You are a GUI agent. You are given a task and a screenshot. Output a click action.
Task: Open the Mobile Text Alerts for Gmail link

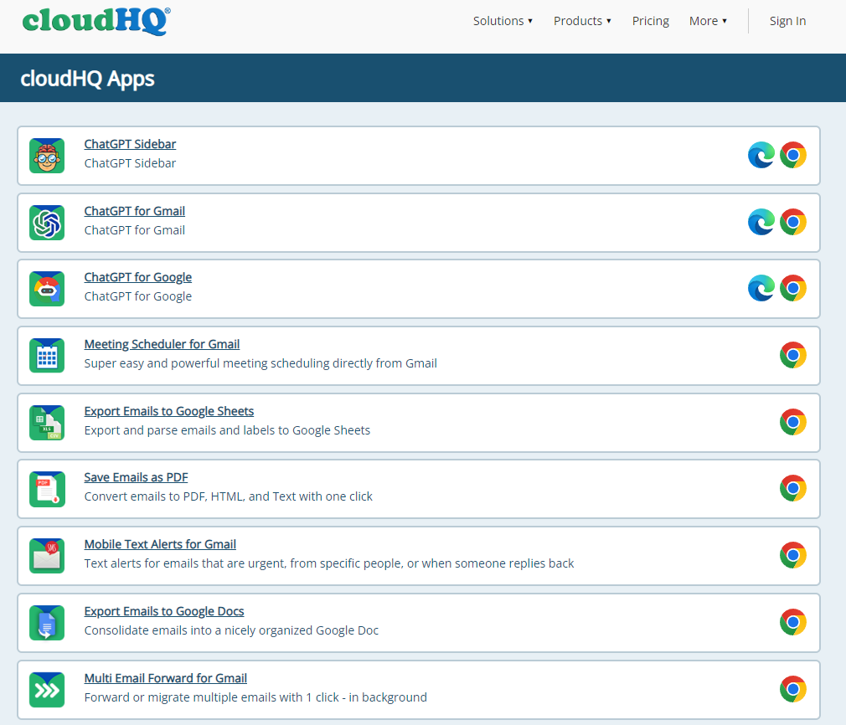coord(160,544)
